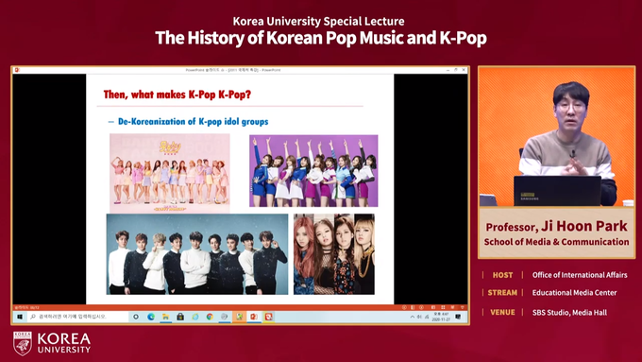642x362 pixels.
Task: Click taskbar clock showing 2020-11-27
Action: point(441,317)
